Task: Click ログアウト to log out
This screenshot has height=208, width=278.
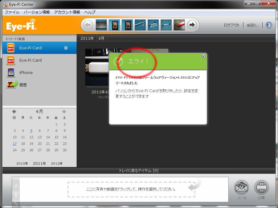Action: (x=232, y=25)
